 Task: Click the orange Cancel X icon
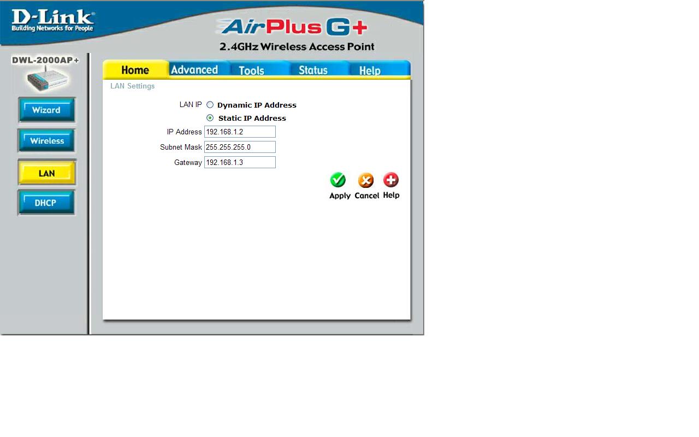[x=366, y=180]
